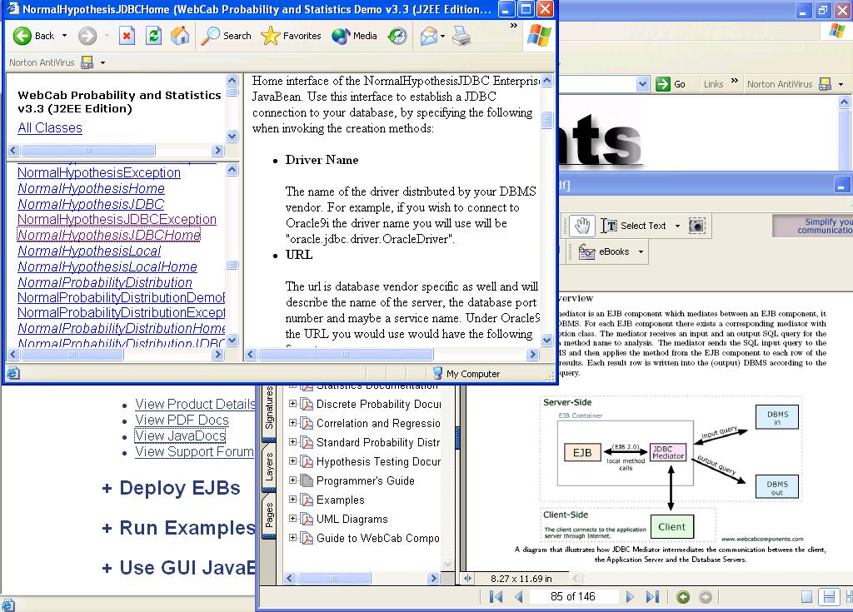The height and width of the screenshot is (612, 853).
Task: Activate the Snapshot camera tool
Action: [697, 225]
